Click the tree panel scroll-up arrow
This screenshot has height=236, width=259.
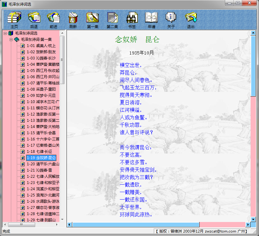[x=62, y=33]
